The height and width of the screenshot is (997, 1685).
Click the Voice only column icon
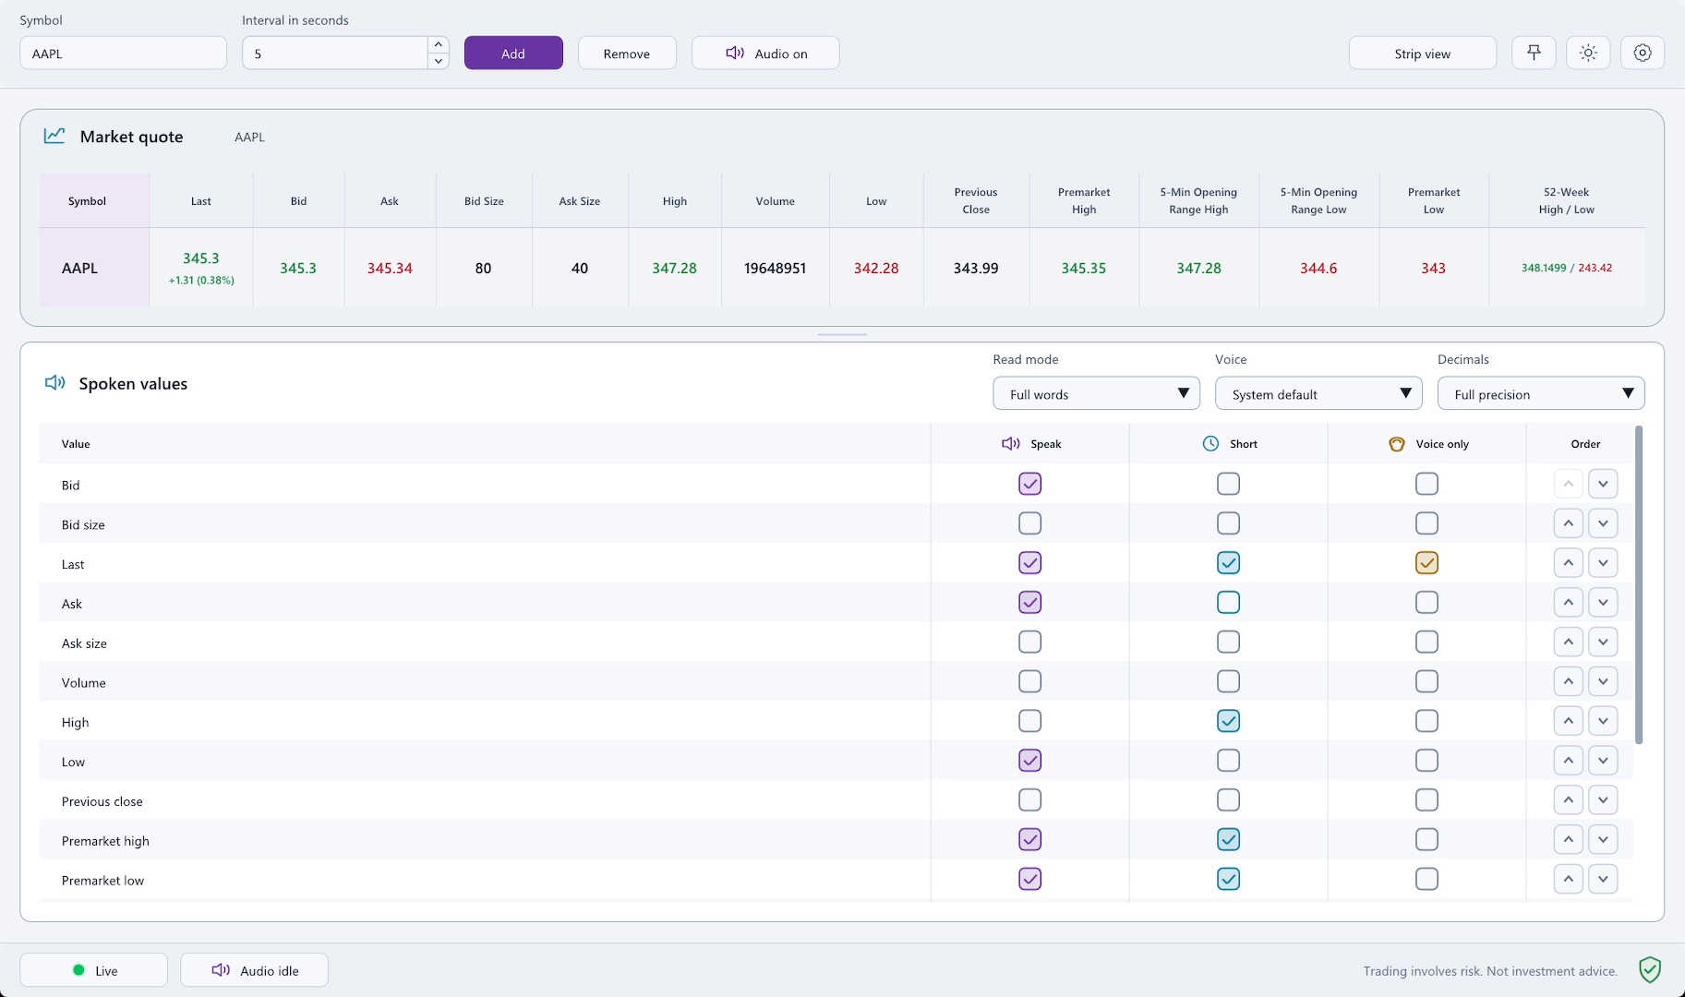pyautogui.click(x=1397, y=444)
